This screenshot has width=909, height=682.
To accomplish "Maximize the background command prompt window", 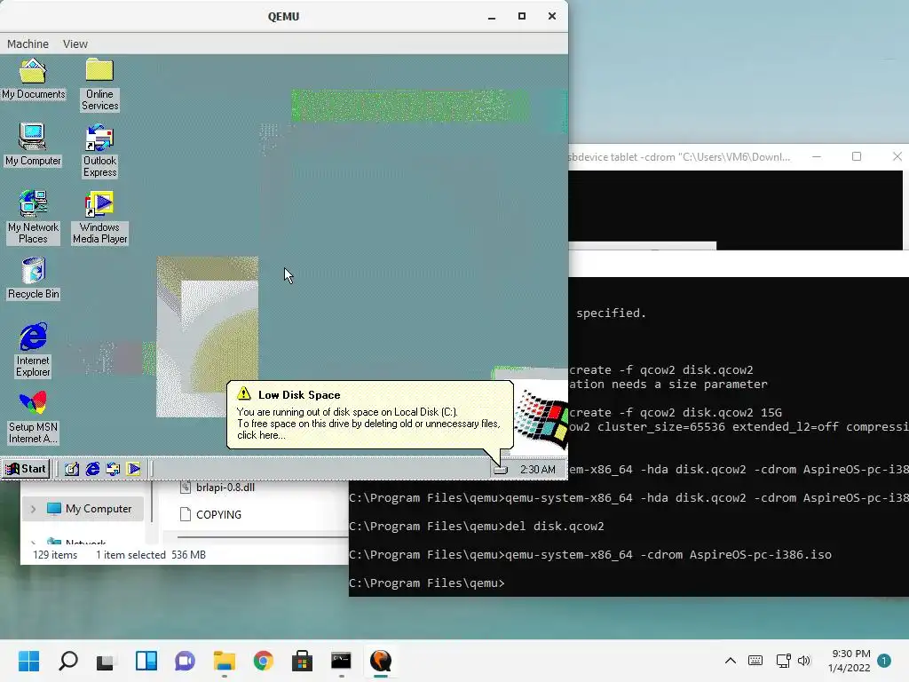I will tap(857, 156).
